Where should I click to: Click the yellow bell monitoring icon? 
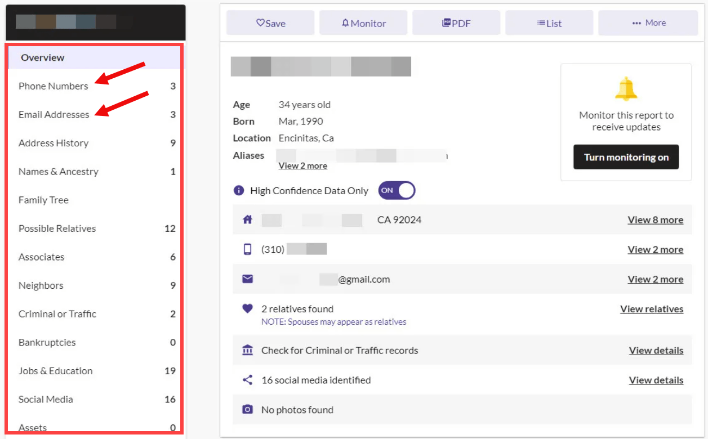pyautogui.click(x=626, y=89)
